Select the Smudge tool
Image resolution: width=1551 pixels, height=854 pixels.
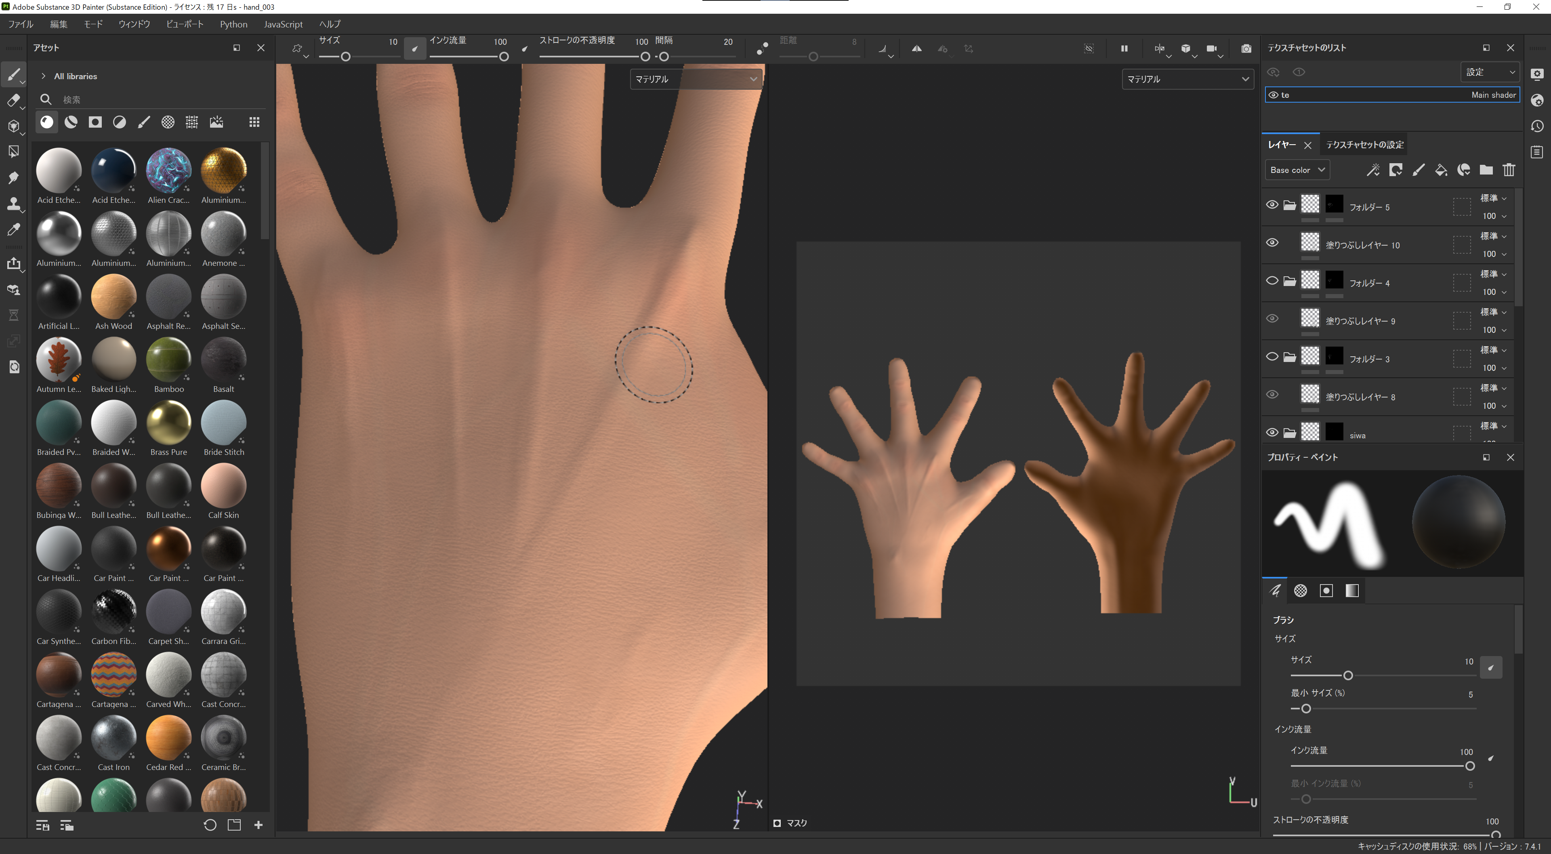coord(13,177)
